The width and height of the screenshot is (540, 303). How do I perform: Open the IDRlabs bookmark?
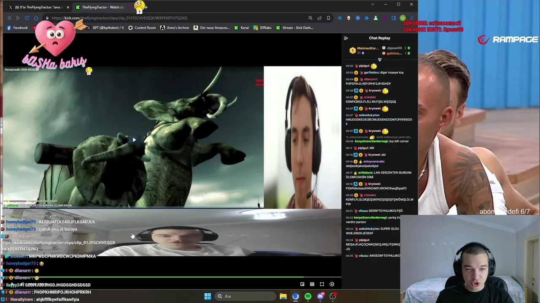click(262, 28)
